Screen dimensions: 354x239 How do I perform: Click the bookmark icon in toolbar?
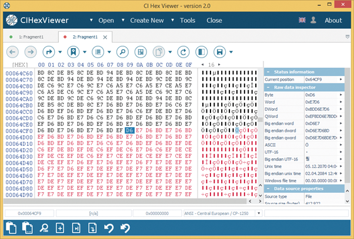pyautogui.click(x=73, y=52)
